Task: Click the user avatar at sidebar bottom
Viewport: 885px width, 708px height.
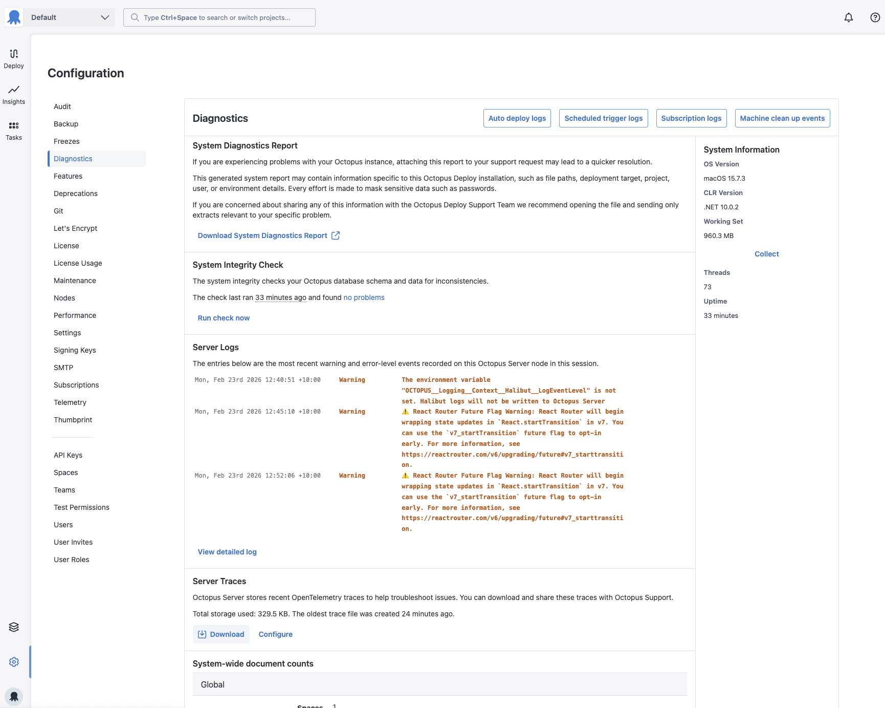Action: 14,696
